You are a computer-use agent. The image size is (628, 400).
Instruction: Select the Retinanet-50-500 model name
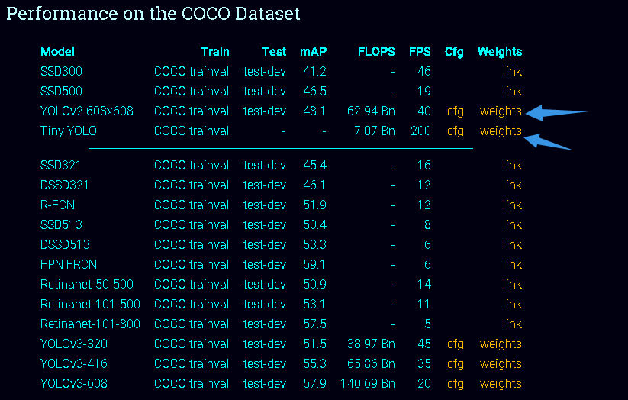[87, 284]
